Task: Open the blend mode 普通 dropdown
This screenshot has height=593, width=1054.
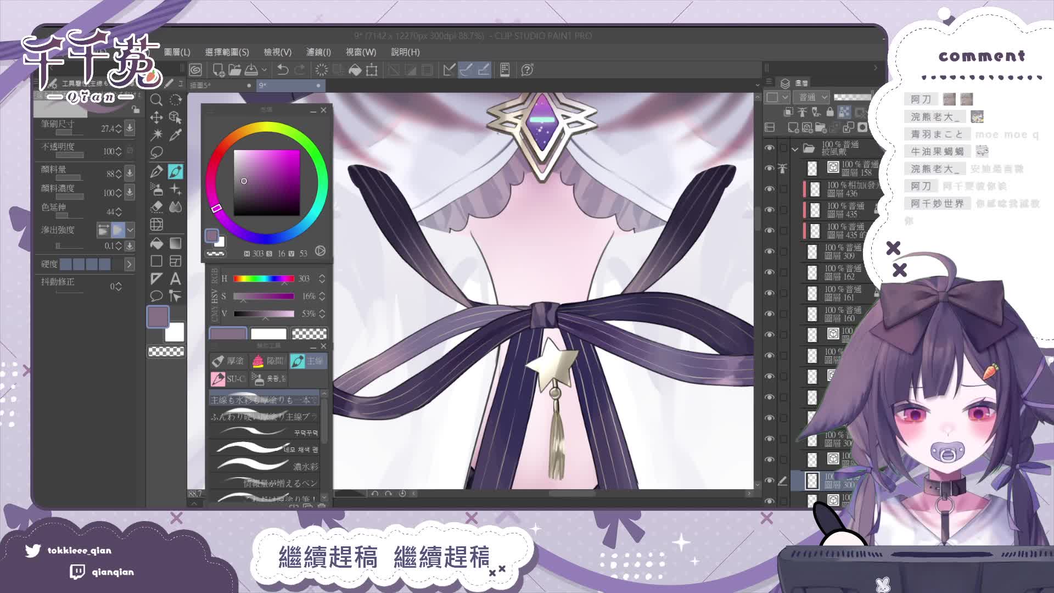Action: (x=812, y=97)
